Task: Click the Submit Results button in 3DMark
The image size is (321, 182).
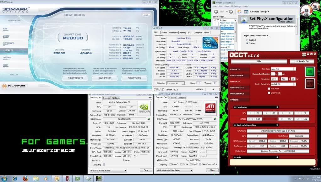Action: [x=75, y=78]
